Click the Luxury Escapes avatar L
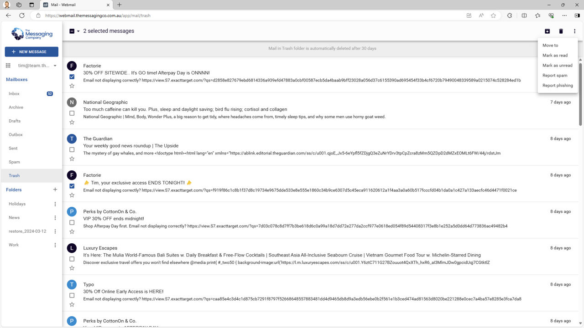 pyautogui.click(x=72, y=248)
